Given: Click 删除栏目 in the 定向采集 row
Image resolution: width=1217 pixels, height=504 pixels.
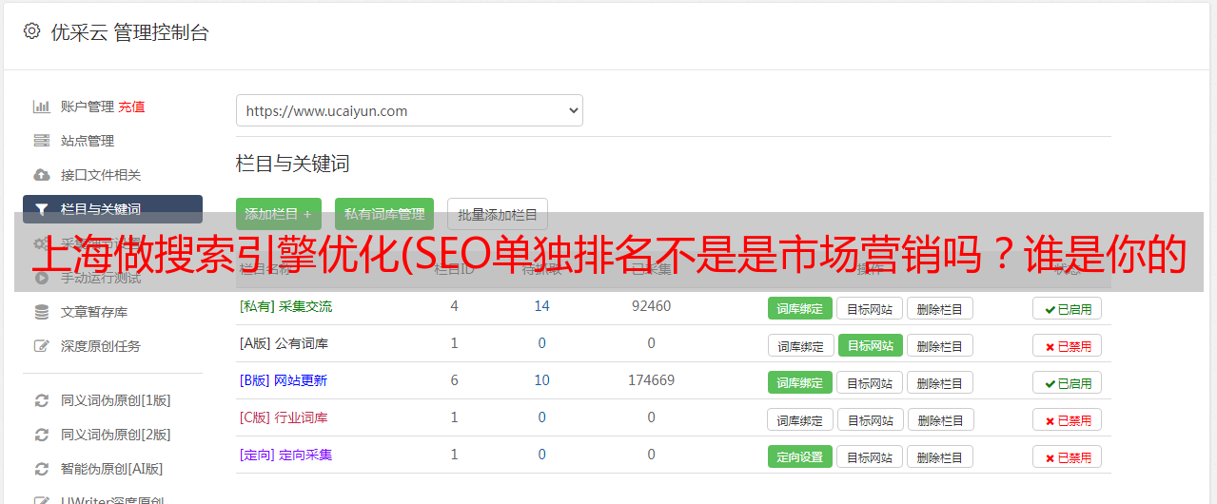Looking at the screenshot, I should pyautogui.click(x=939, y=456).
